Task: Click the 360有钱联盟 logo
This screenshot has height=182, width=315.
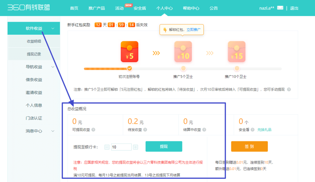Action: click(29, 8)
